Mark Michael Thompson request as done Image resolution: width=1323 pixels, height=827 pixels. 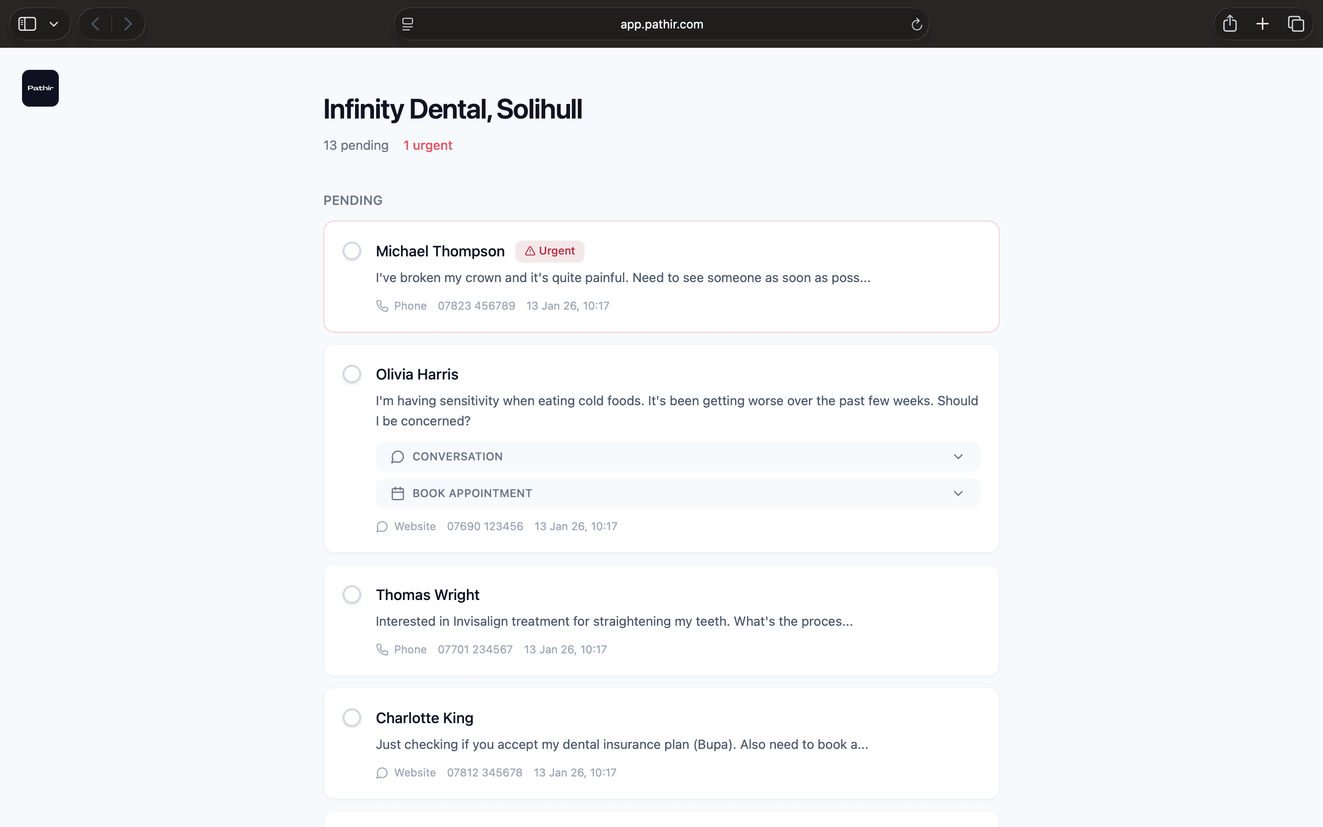[x=351, y=251]
